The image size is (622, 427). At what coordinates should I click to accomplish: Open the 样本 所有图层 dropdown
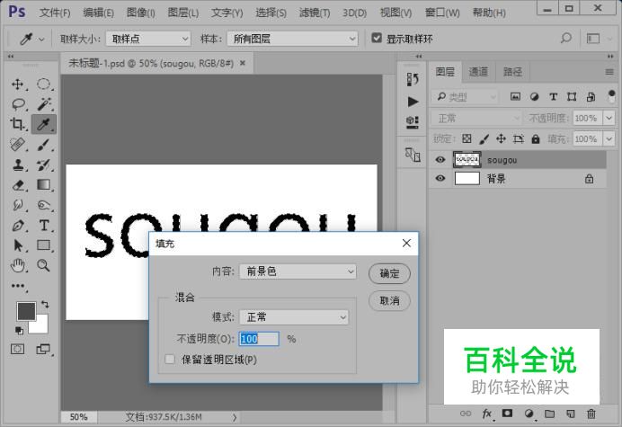click(x=292, y=39)
